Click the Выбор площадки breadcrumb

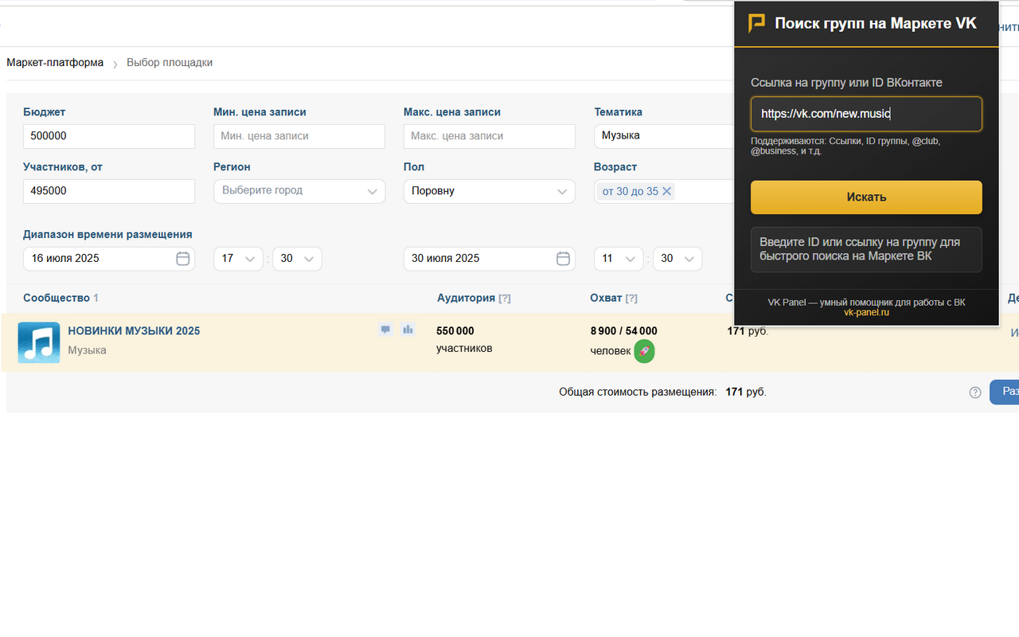pos(170,63)
